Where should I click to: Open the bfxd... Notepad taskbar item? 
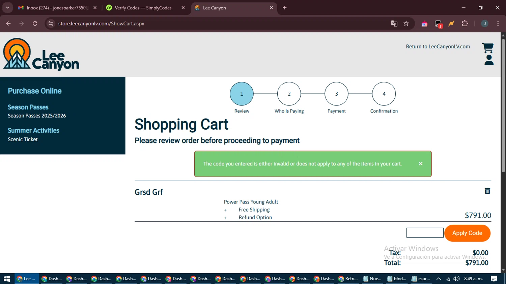(397, 279)
